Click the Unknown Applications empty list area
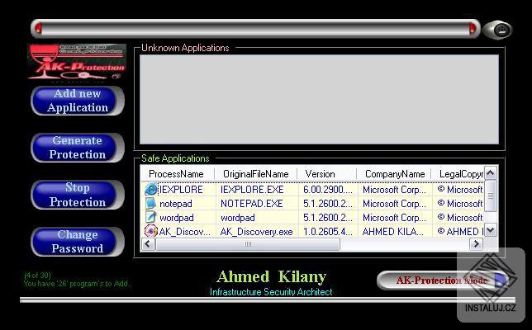The image size is (532, 330). 319,99
